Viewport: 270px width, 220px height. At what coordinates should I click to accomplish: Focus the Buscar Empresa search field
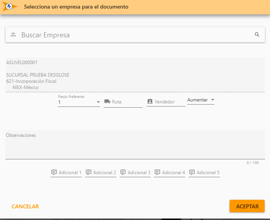click(x=135, y=35)
